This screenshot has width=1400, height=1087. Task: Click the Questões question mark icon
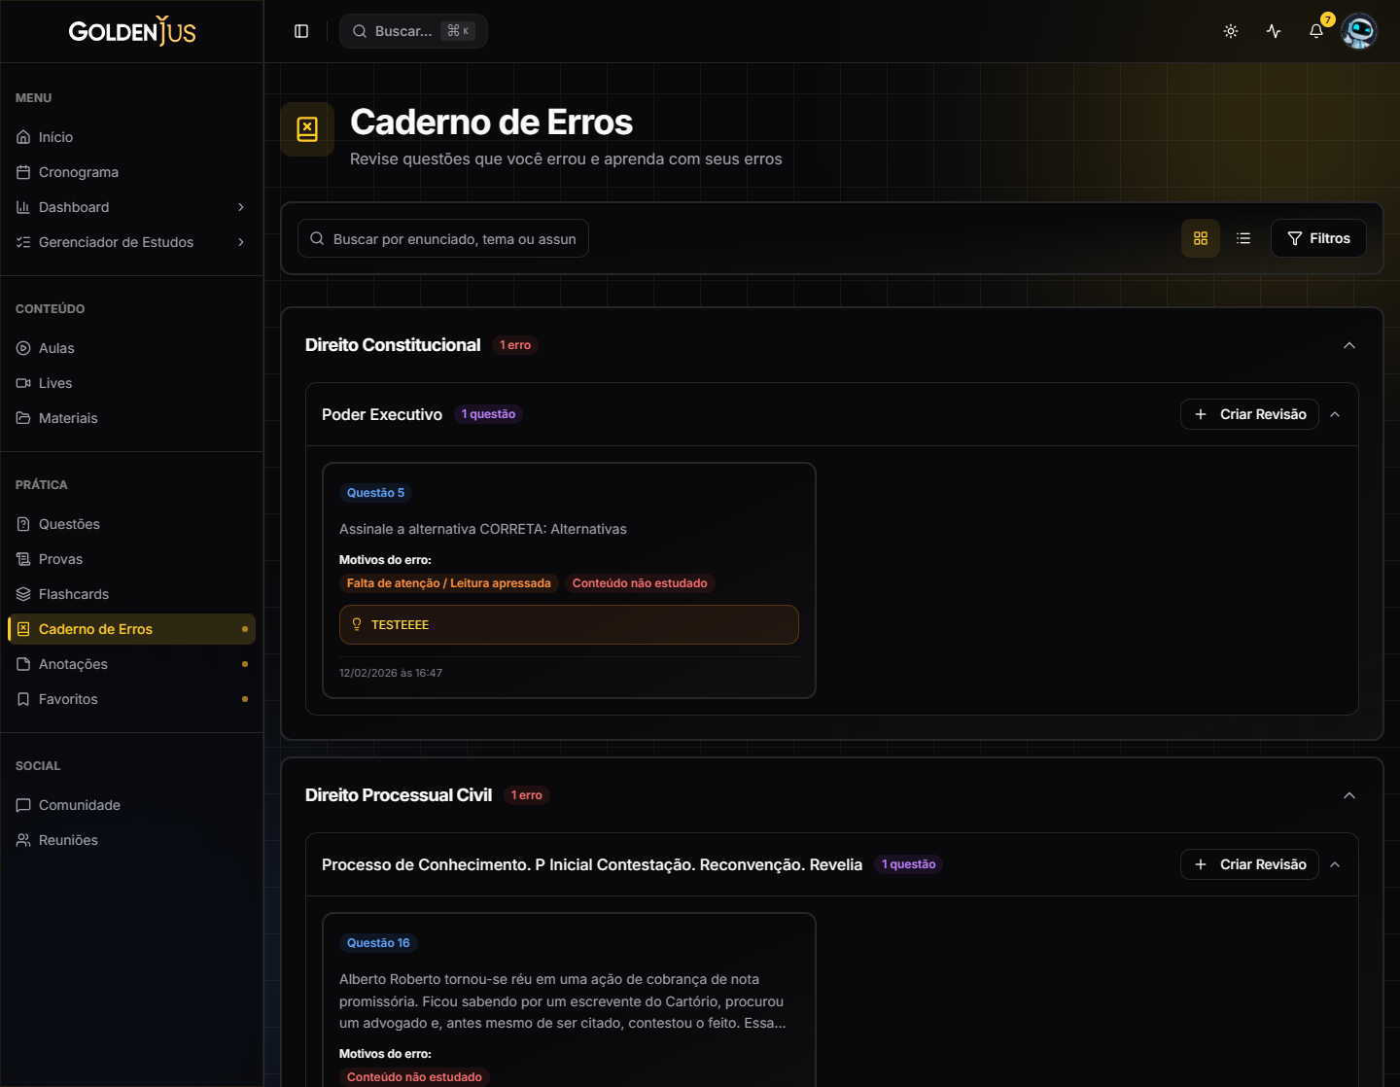23,524
